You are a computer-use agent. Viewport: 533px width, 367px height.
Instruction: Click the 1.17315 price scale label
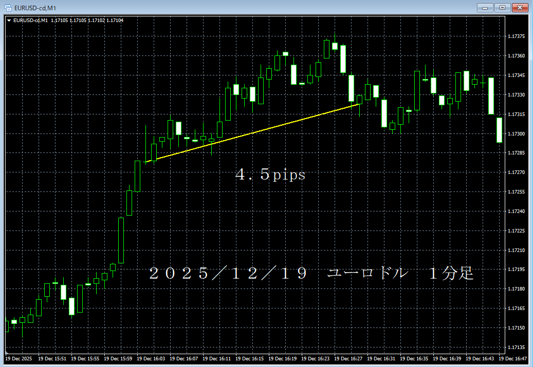click(x=516, y=114)
